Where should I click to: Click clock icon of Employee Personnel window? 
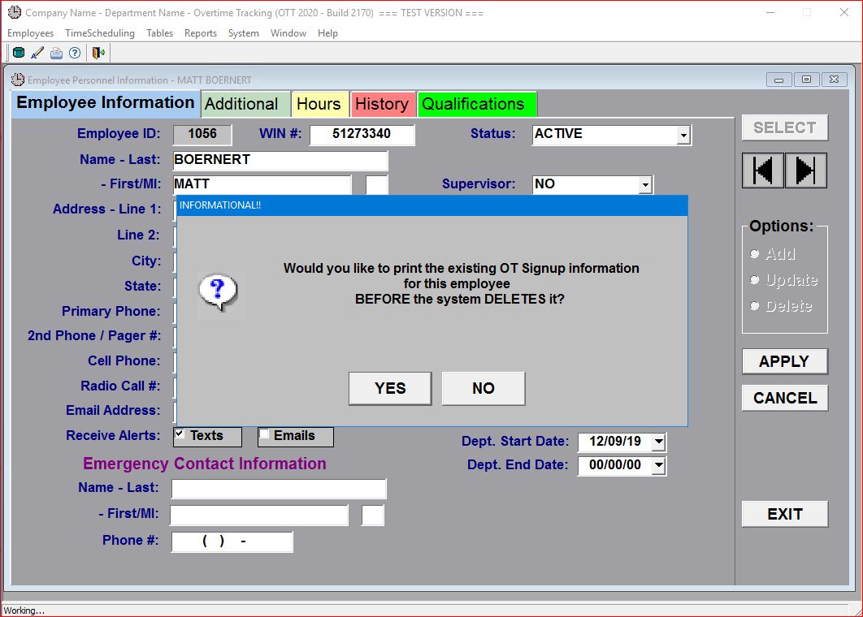tap(18, 80)
